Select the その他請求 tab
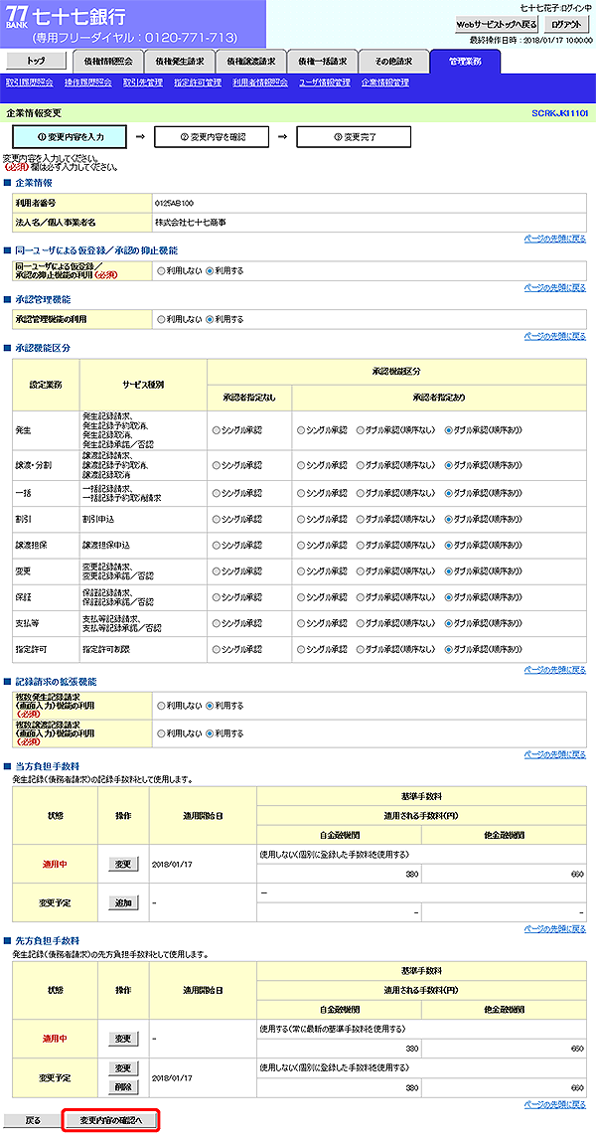596x1136 pixels. point(391,62)
